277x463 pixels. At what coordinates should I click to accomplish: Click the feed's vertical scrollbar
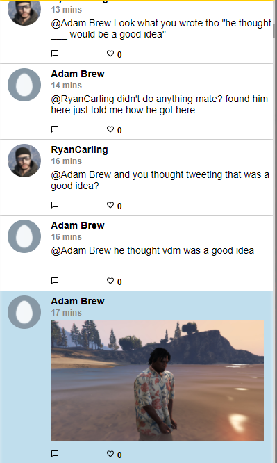[275, 31]
